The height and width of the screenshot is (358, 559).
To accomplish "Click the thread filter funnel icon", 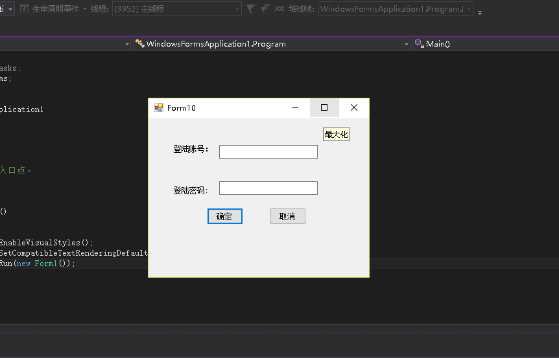I will (250, 9).
